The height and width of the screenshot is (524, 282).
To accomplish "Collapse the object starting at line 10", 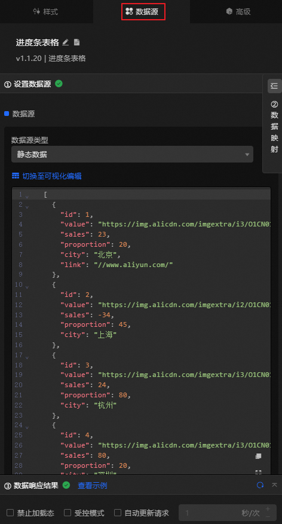I will 27,287.
